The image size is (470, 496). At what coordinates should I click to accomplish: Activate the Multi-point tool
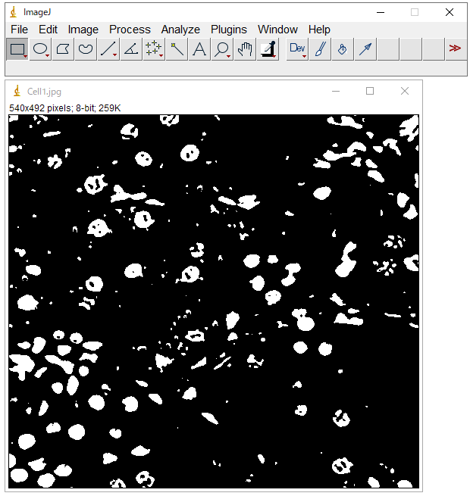153,49
